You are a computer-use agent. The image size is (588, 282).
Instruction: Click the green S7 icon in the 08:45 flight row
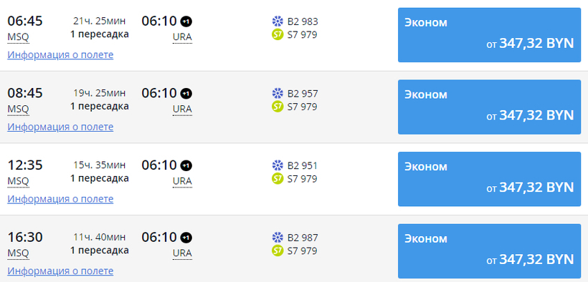278,107
